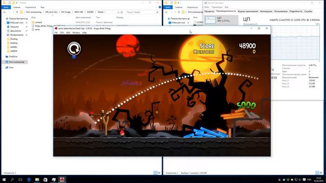Viewport: 326px width, 183px height.
Task: Select the Angry_Birds_Trilogy file
Action: [44, 26]
